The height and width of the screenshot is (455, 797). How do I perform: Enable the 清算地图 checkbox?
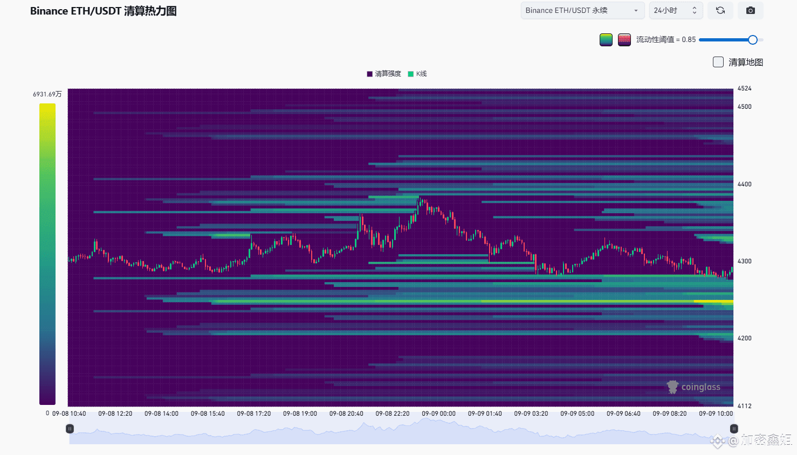coord(718,62)
